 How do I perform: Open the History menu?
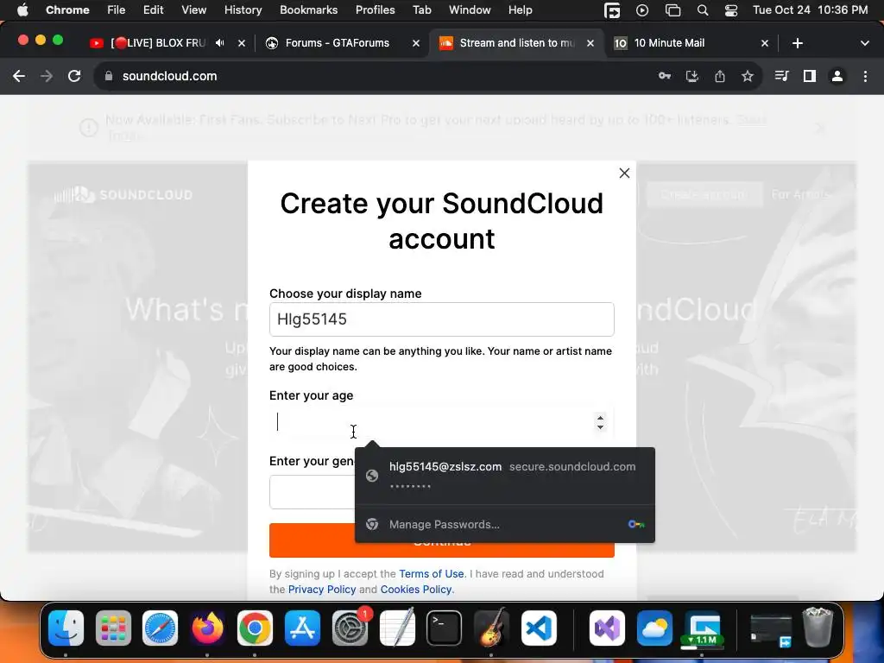point(243,10)
